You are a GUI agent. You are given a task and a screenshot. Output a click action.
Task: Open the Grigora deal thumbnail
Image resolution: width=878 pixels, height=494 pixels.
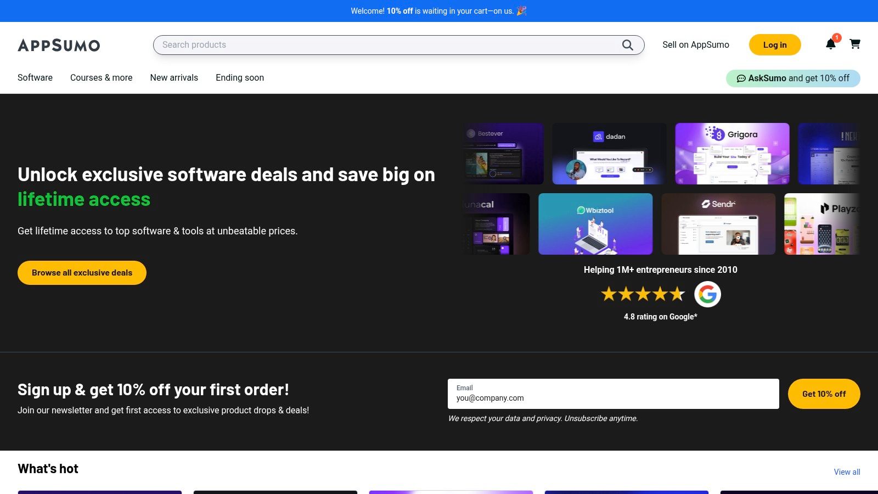click(732, 154)
